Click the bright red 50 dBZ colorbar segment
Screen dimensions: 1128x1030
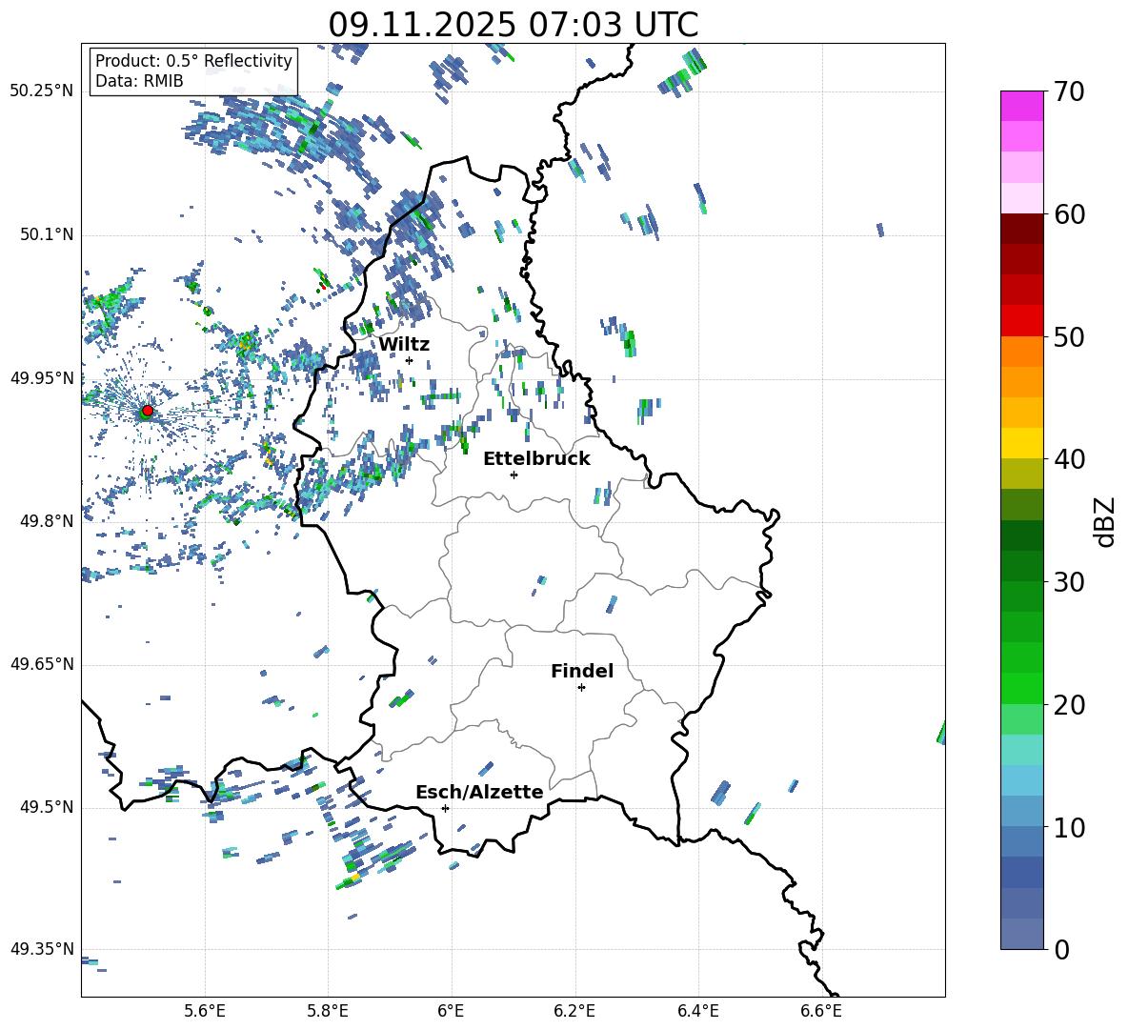pyautogui.click(x=1021, y=321)
